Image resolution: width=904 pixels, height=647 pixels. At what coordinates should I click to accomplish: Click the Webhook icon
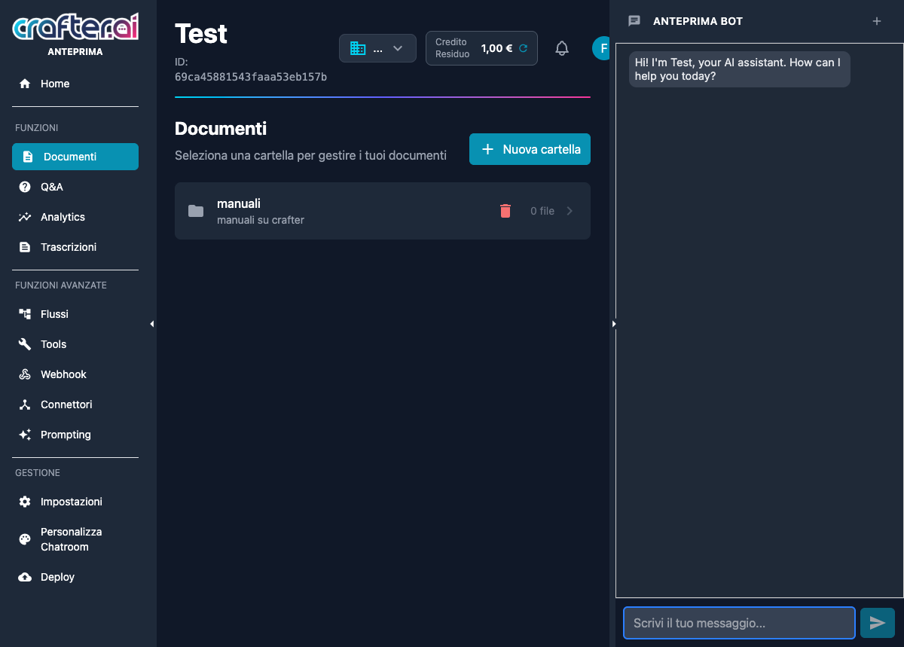click(x=25, y=374)
